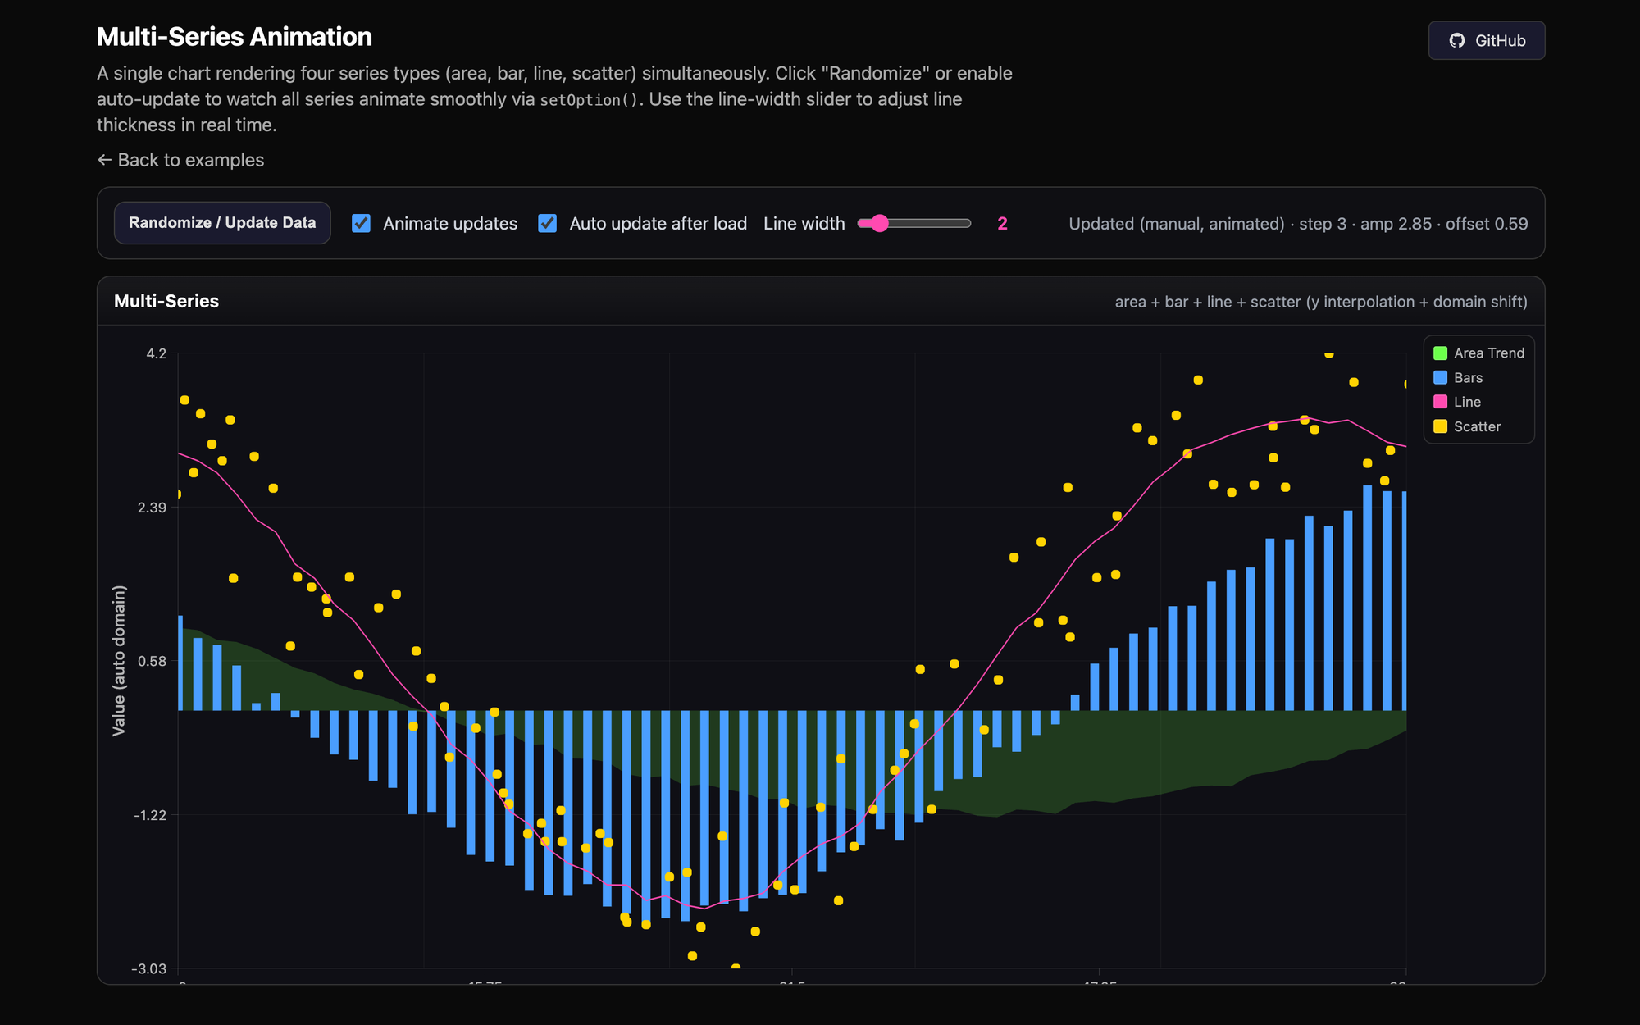Image resolution: width=1640 pixels, height=1025 pixels.
Task: Click the Randomize / Update Data button
Action: pyautogui.click(x=222, y=223)
